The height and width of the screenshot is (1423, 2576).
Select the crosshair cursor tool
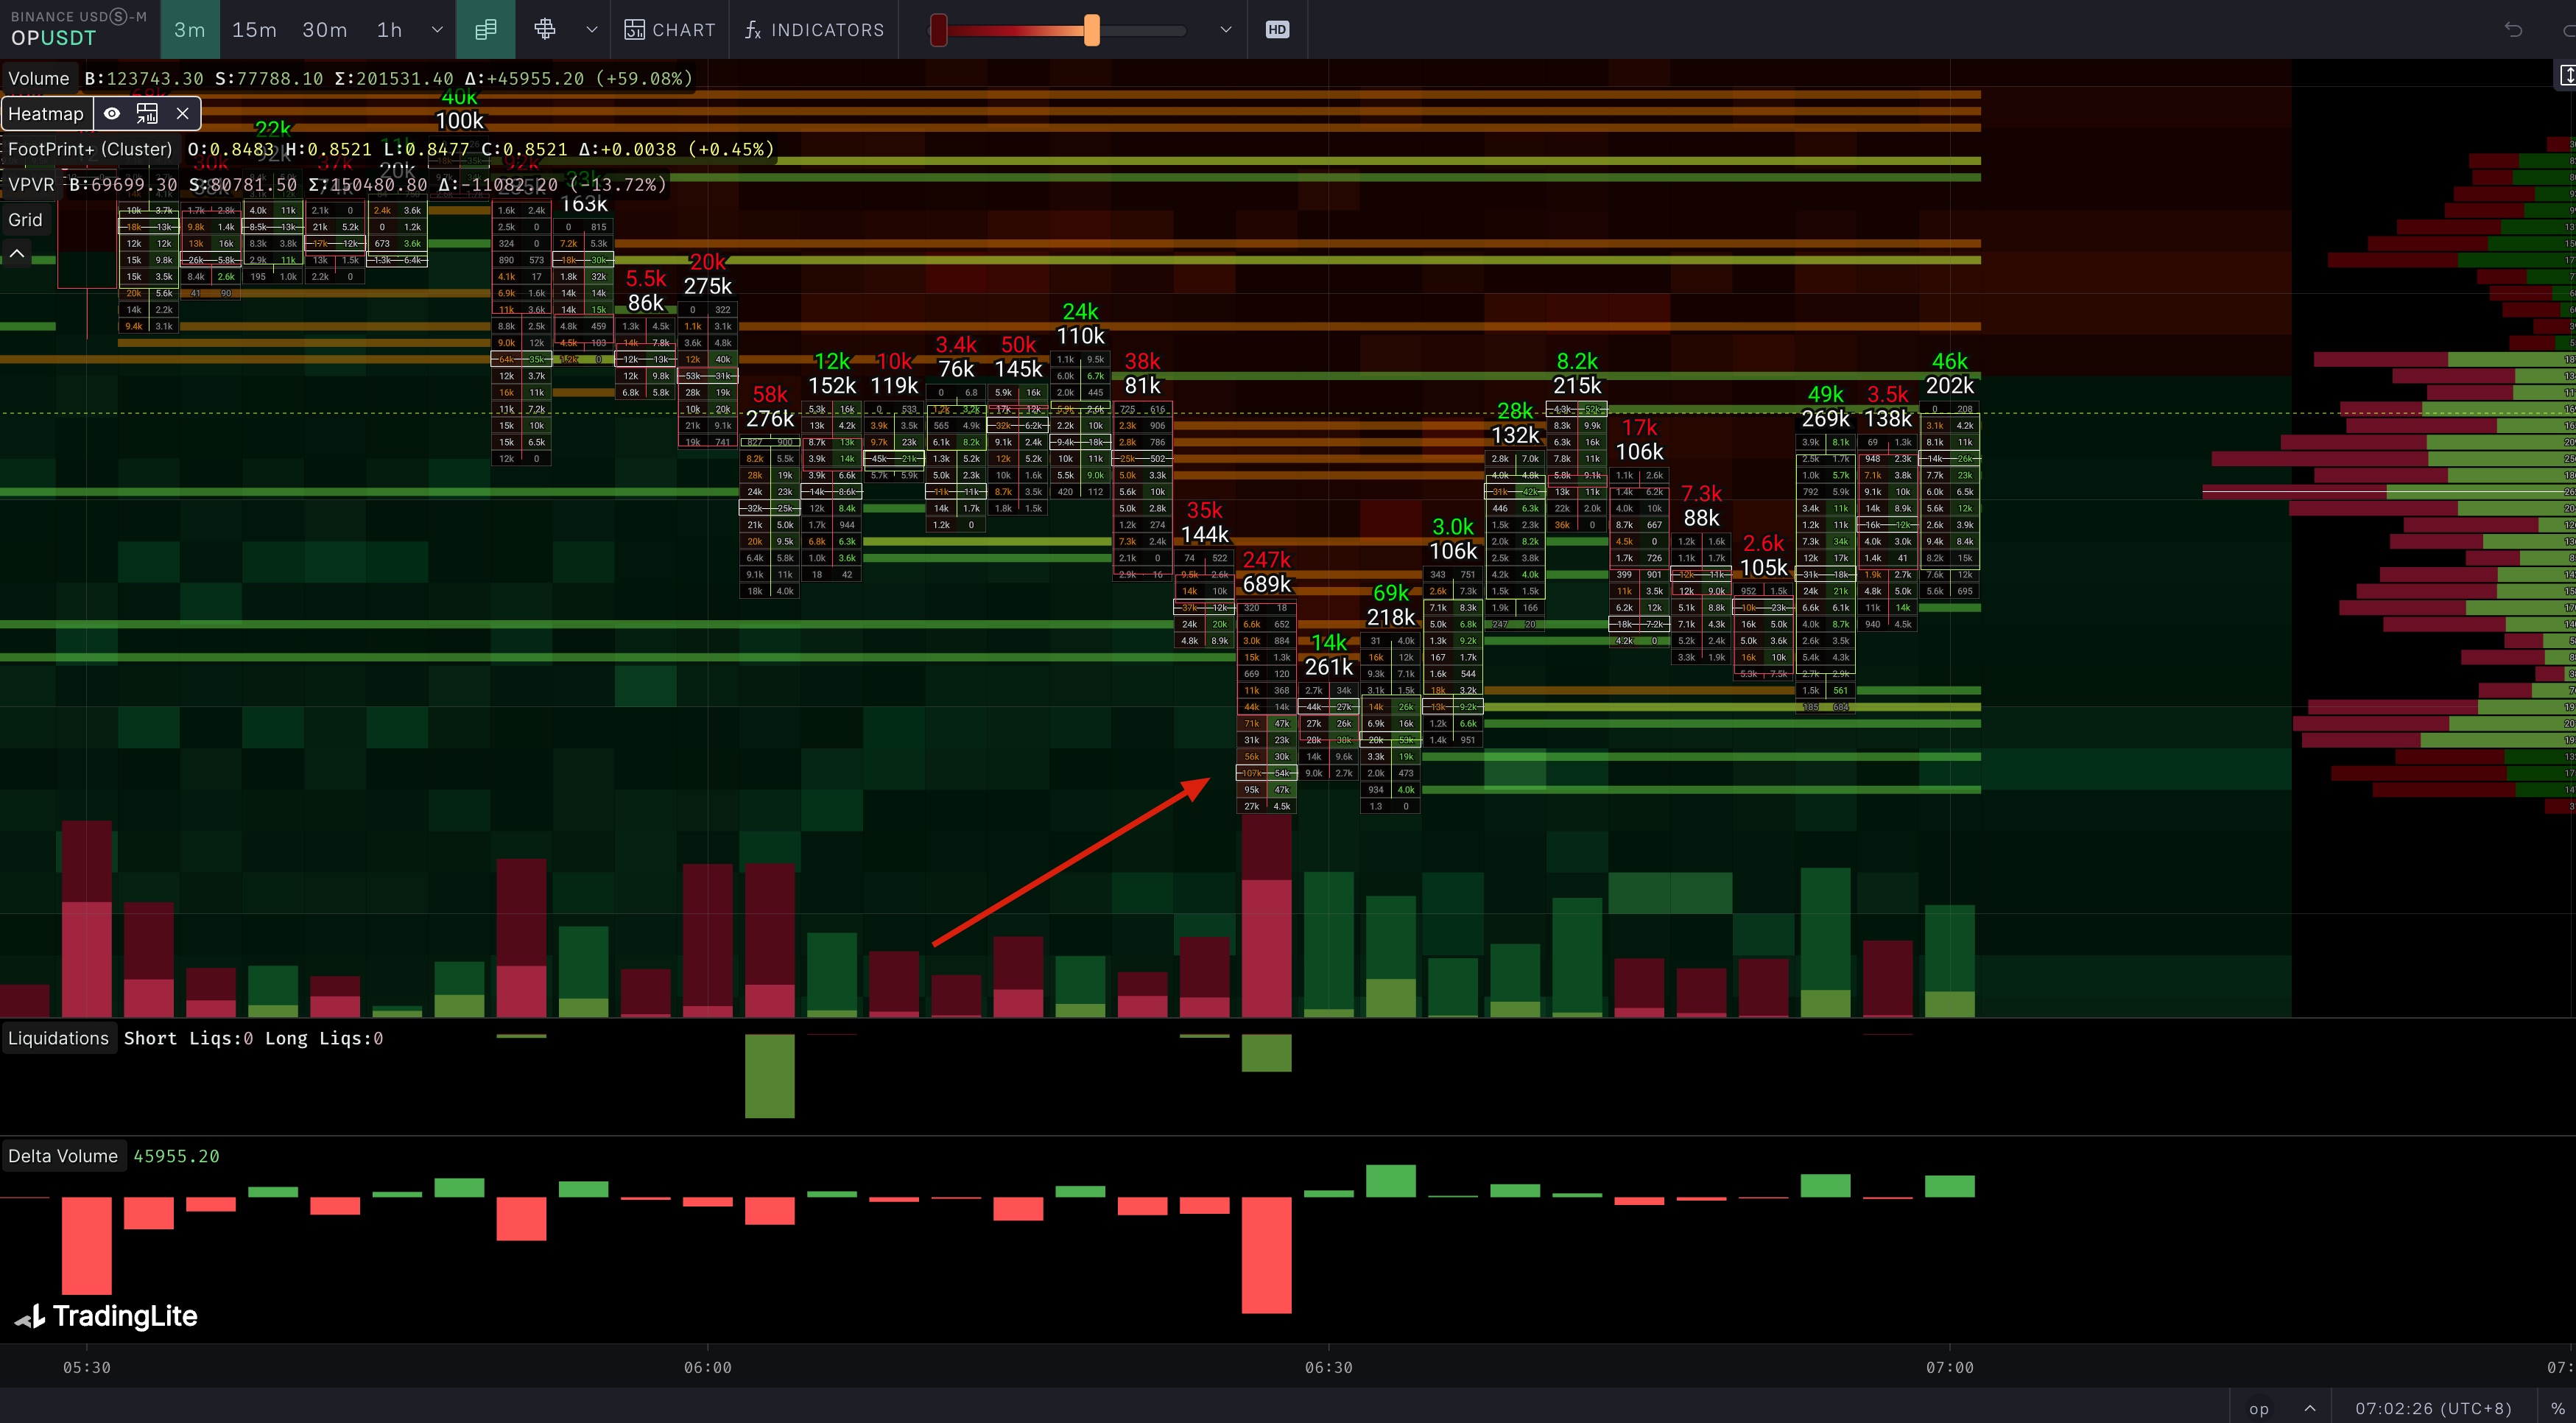pos(545,30)
